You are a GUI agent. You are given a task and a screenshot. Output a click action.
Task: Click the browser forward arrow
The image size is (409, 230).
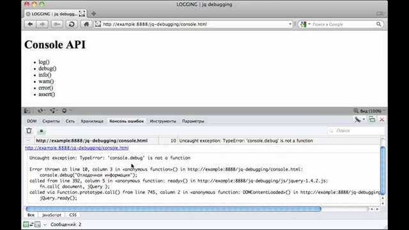coord(42,24)
